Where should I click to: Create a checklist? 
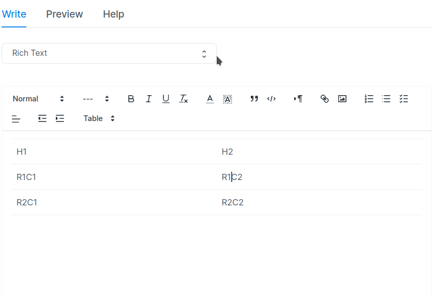403,99
